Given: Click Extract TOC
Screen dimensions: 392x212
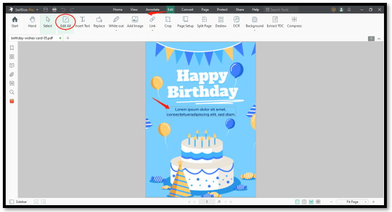Looking at the screenshot, I should pos(275,22).
